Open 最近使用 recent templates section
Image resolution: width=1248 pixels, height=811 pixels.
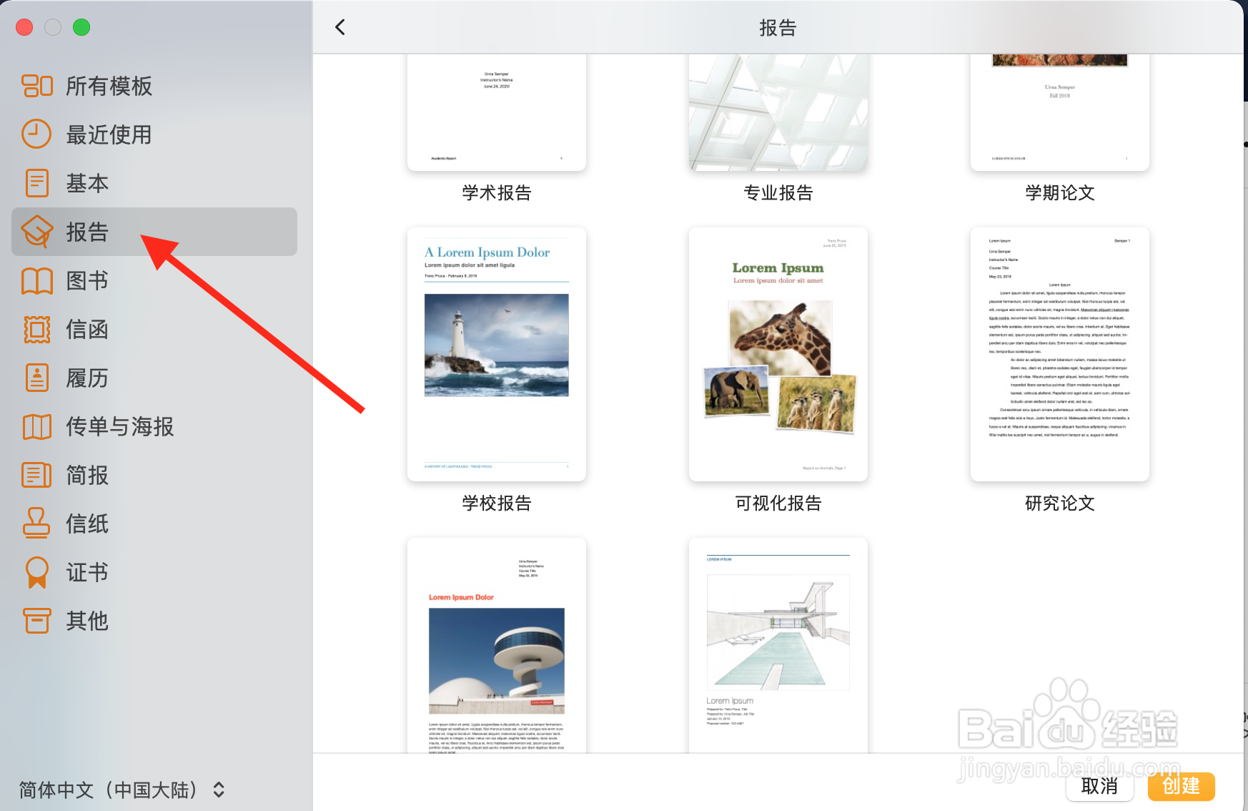(37, 134)
